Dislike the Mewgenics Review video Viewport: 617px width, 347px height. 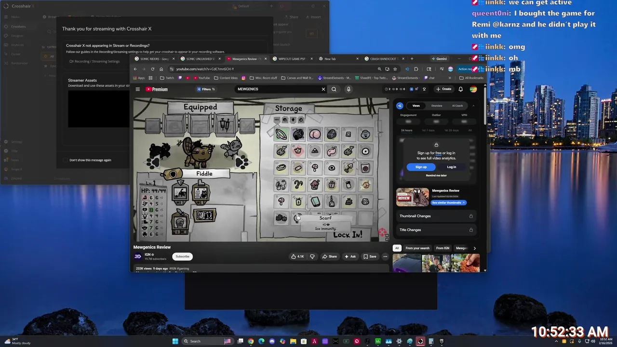[x=312, y=256]
